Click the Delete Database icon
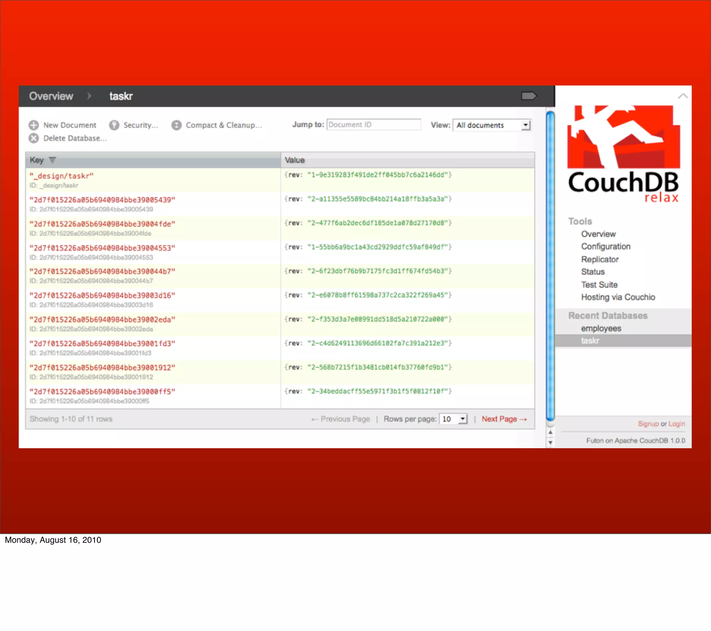 tap(34, 138)
